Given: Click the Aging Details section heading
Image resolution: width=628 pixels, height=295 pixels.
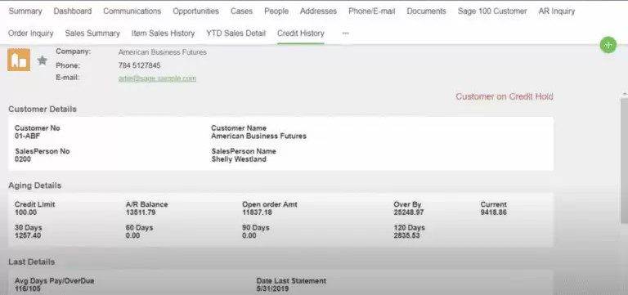Looking at the screenshot, I should coord(35,185).
